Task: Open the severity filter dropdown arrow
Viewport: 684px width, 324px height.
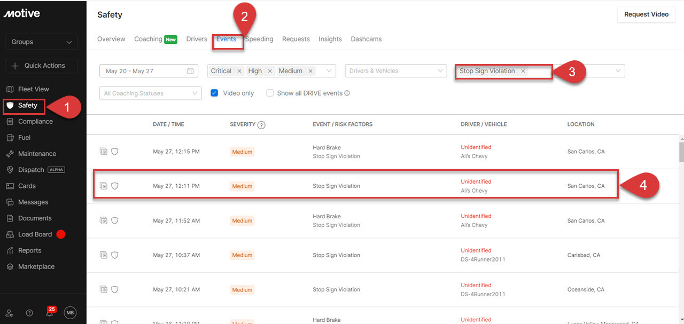Action: pos(329,70)
